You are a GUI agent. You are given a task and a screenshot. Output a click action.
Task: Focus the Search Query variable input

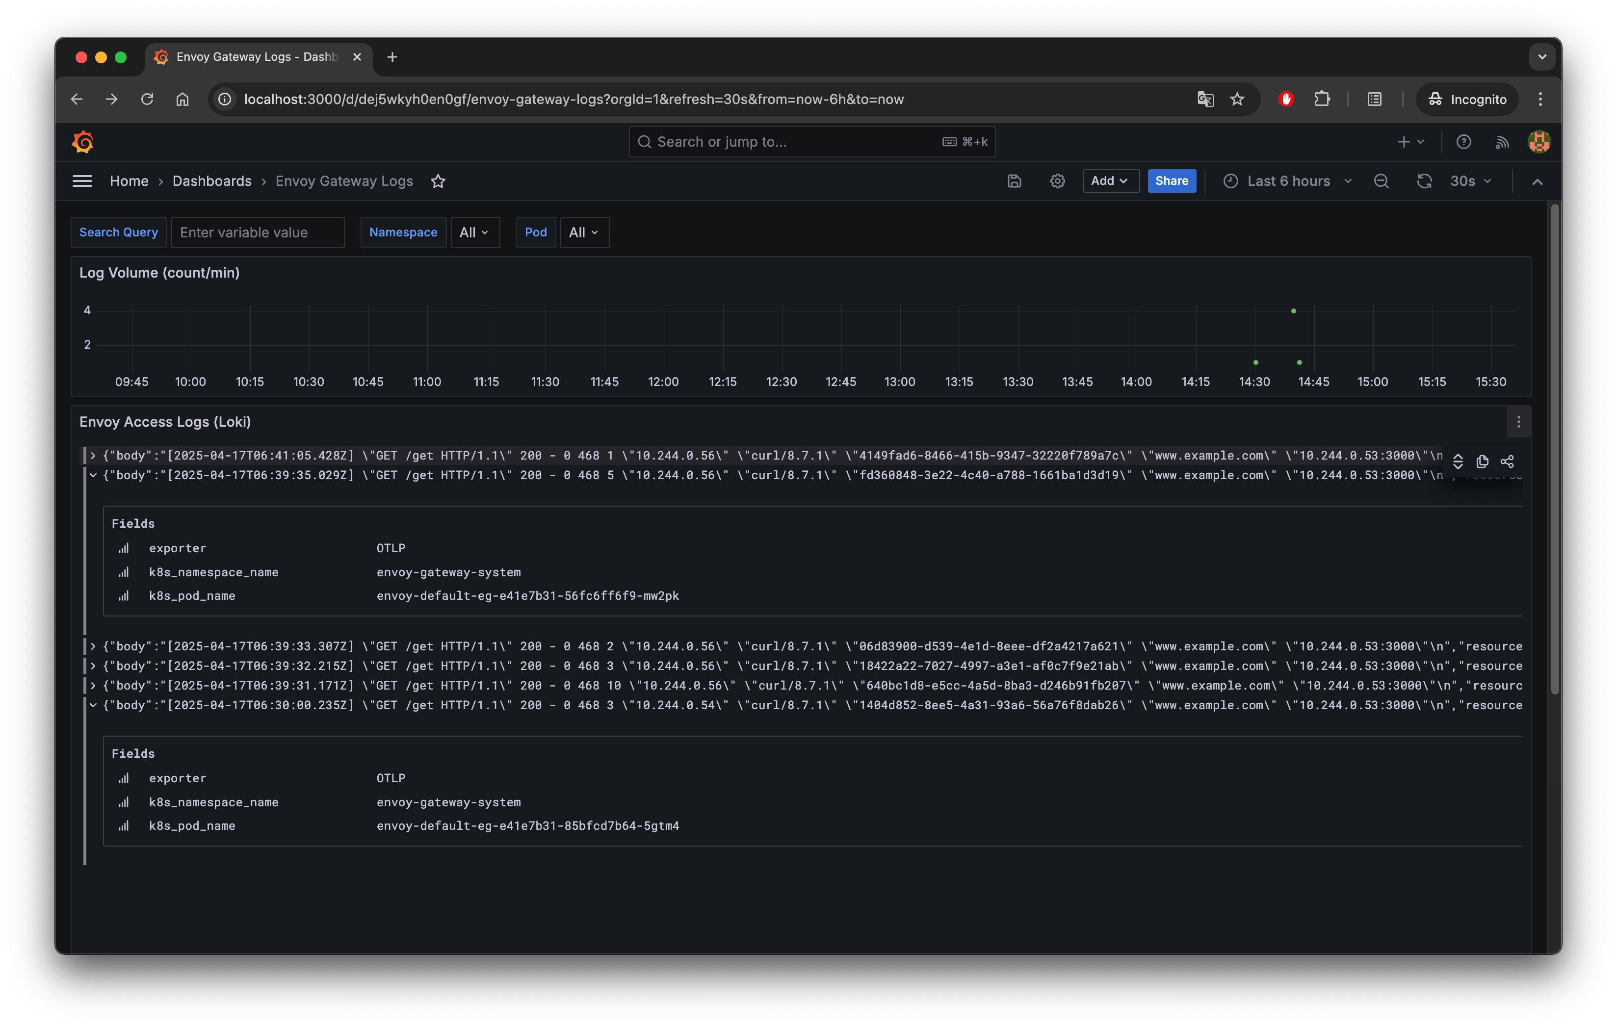pos(257,232)
